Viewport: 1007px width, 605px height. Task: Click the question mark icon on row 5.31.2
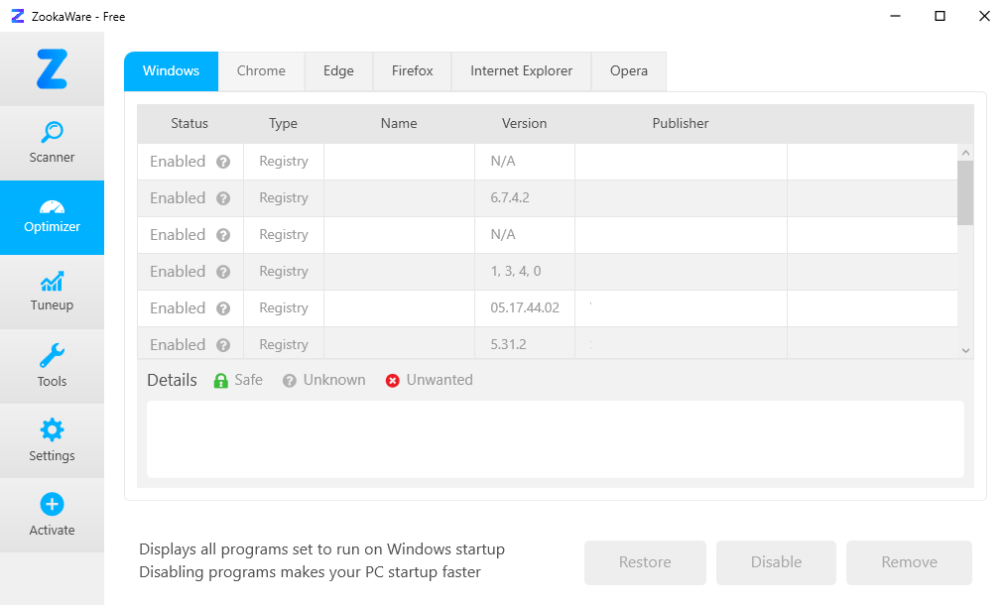[223, 345]
